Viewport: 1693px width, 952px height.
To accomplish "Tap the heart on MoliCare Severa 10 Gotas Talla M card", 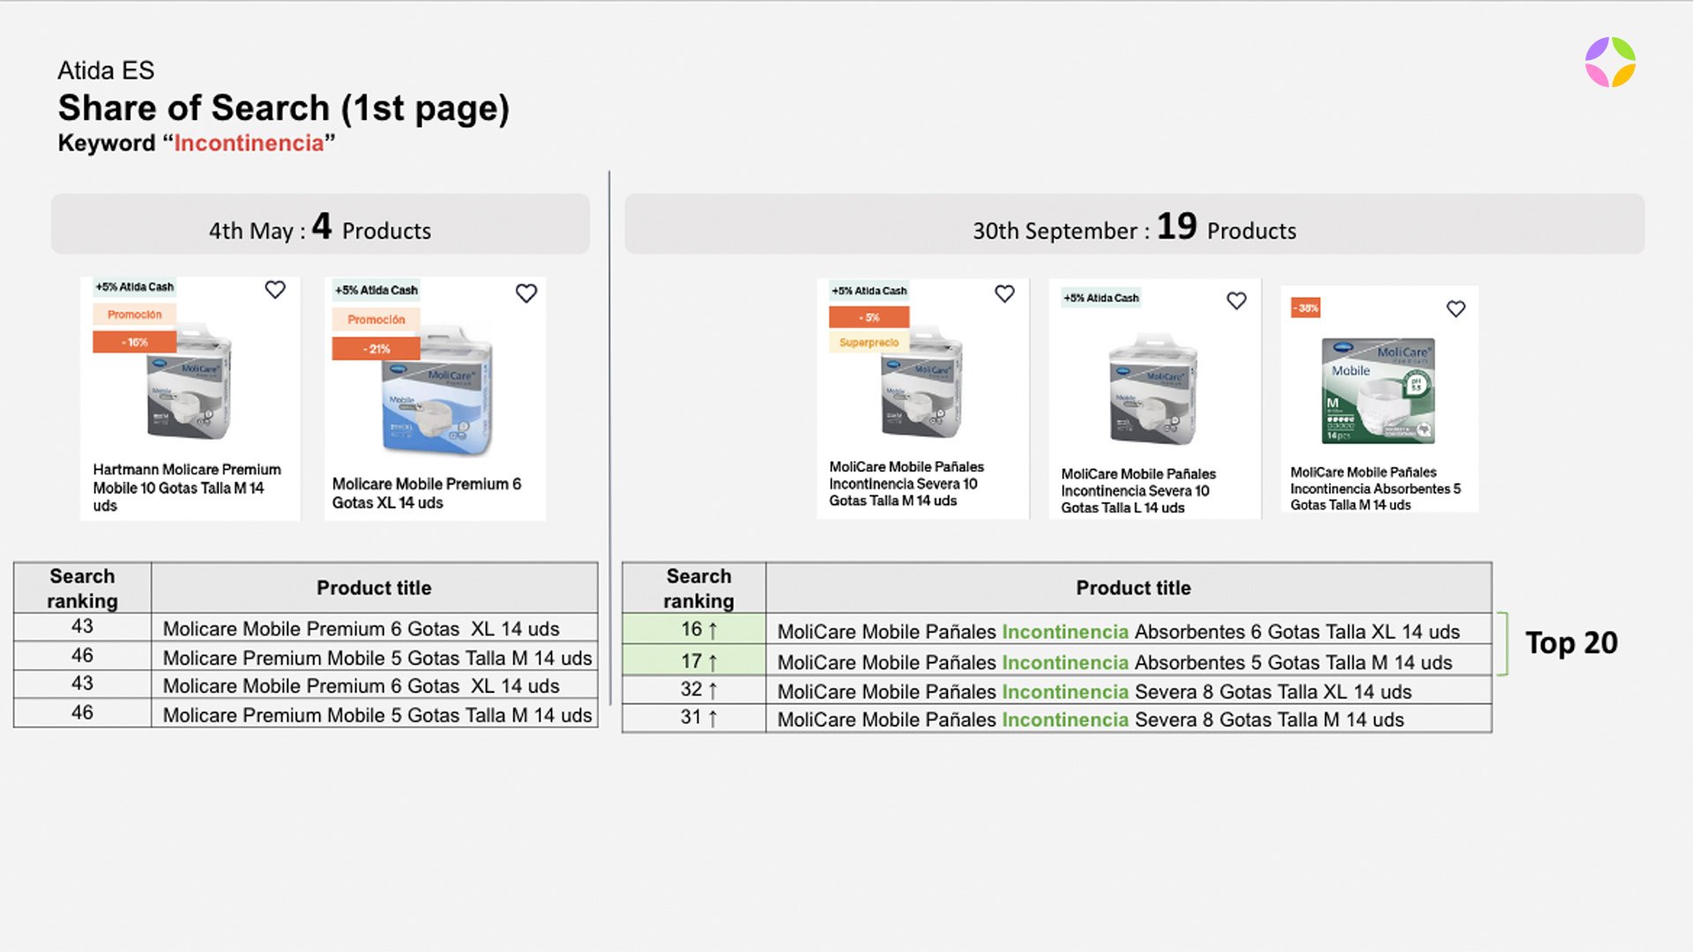I will [1004, 294].
